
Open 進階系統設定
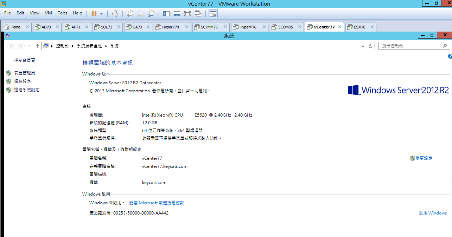point(27,90)
